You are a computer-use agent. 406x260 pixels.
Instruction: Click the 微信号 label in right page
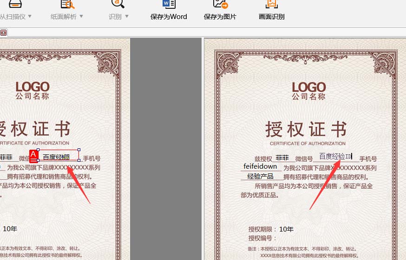click(304, 159)
